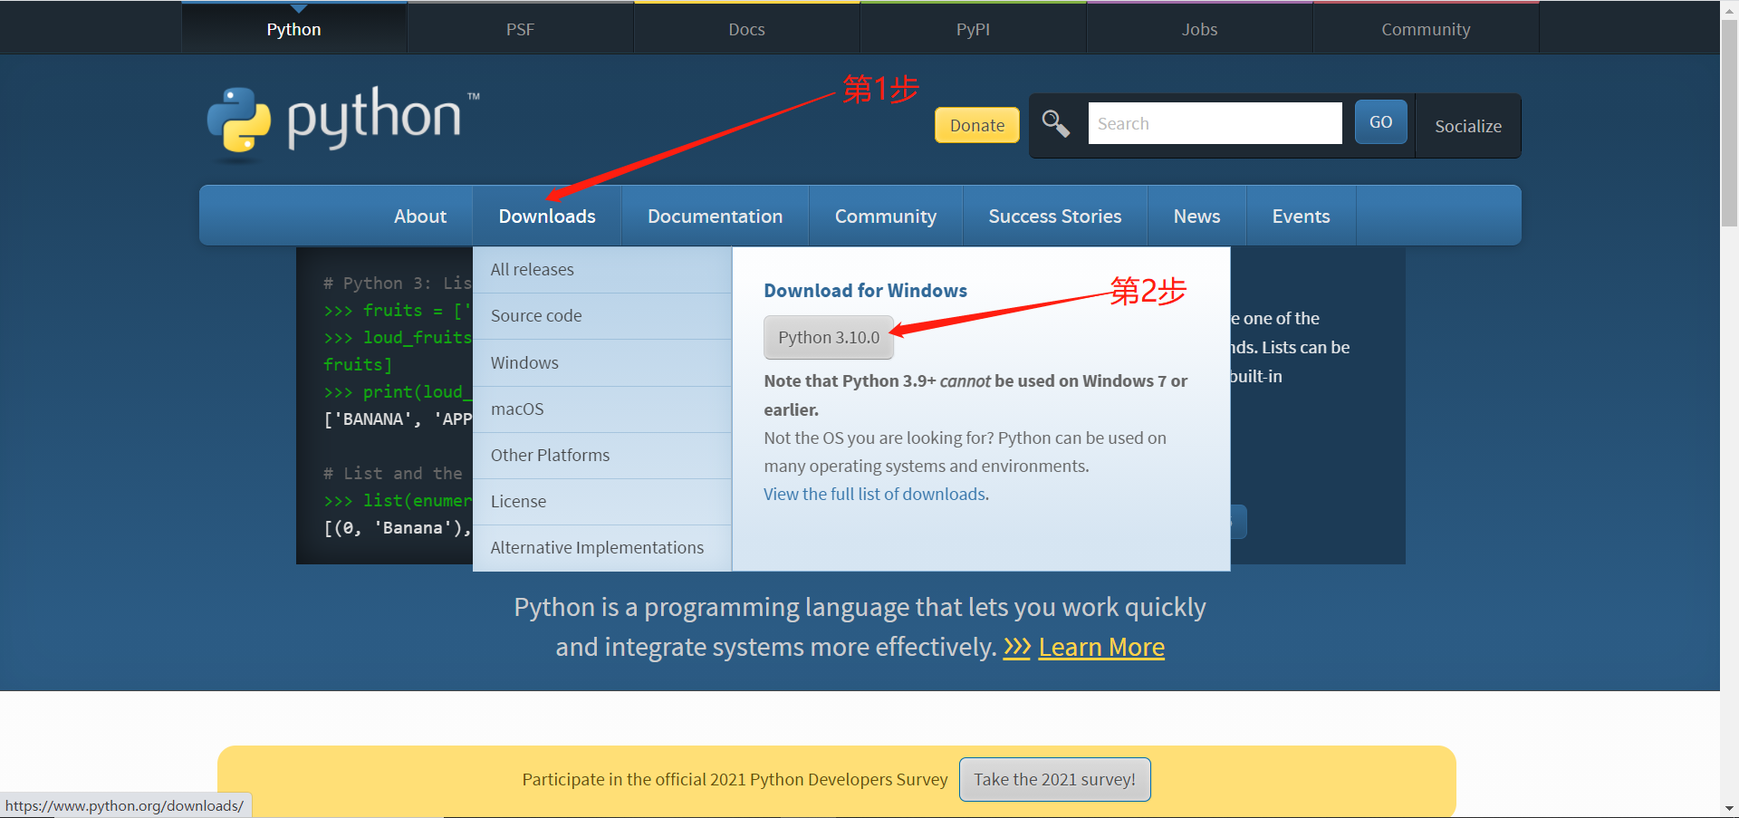Click the scrollbar down arrow

(1728, 809)
